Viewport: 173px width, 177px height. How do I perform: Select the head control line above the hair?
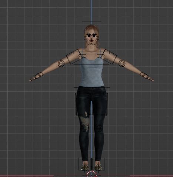(92, 22)
